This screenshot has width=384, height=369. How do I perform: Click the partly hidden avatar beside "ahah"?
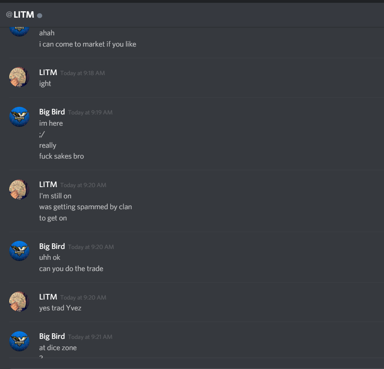click(19, 32)
